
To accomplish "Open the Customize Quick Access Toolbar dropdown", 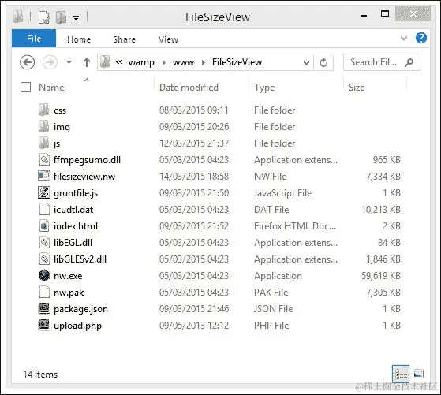I will (76, 18).
